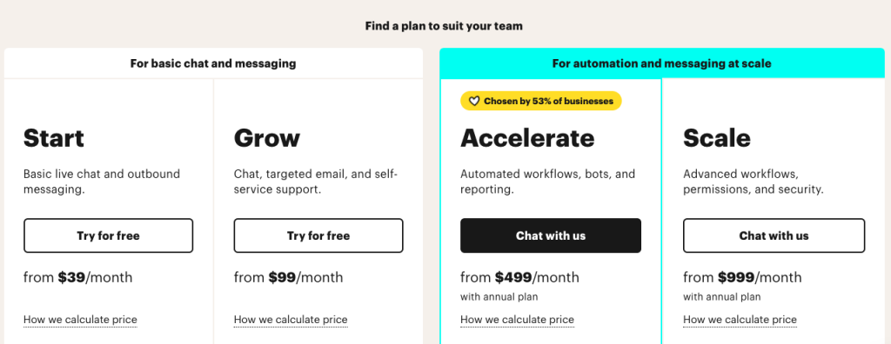The image size is (891, 344).
Task: Click the $39/month price text
Action: tap(95, 278)
